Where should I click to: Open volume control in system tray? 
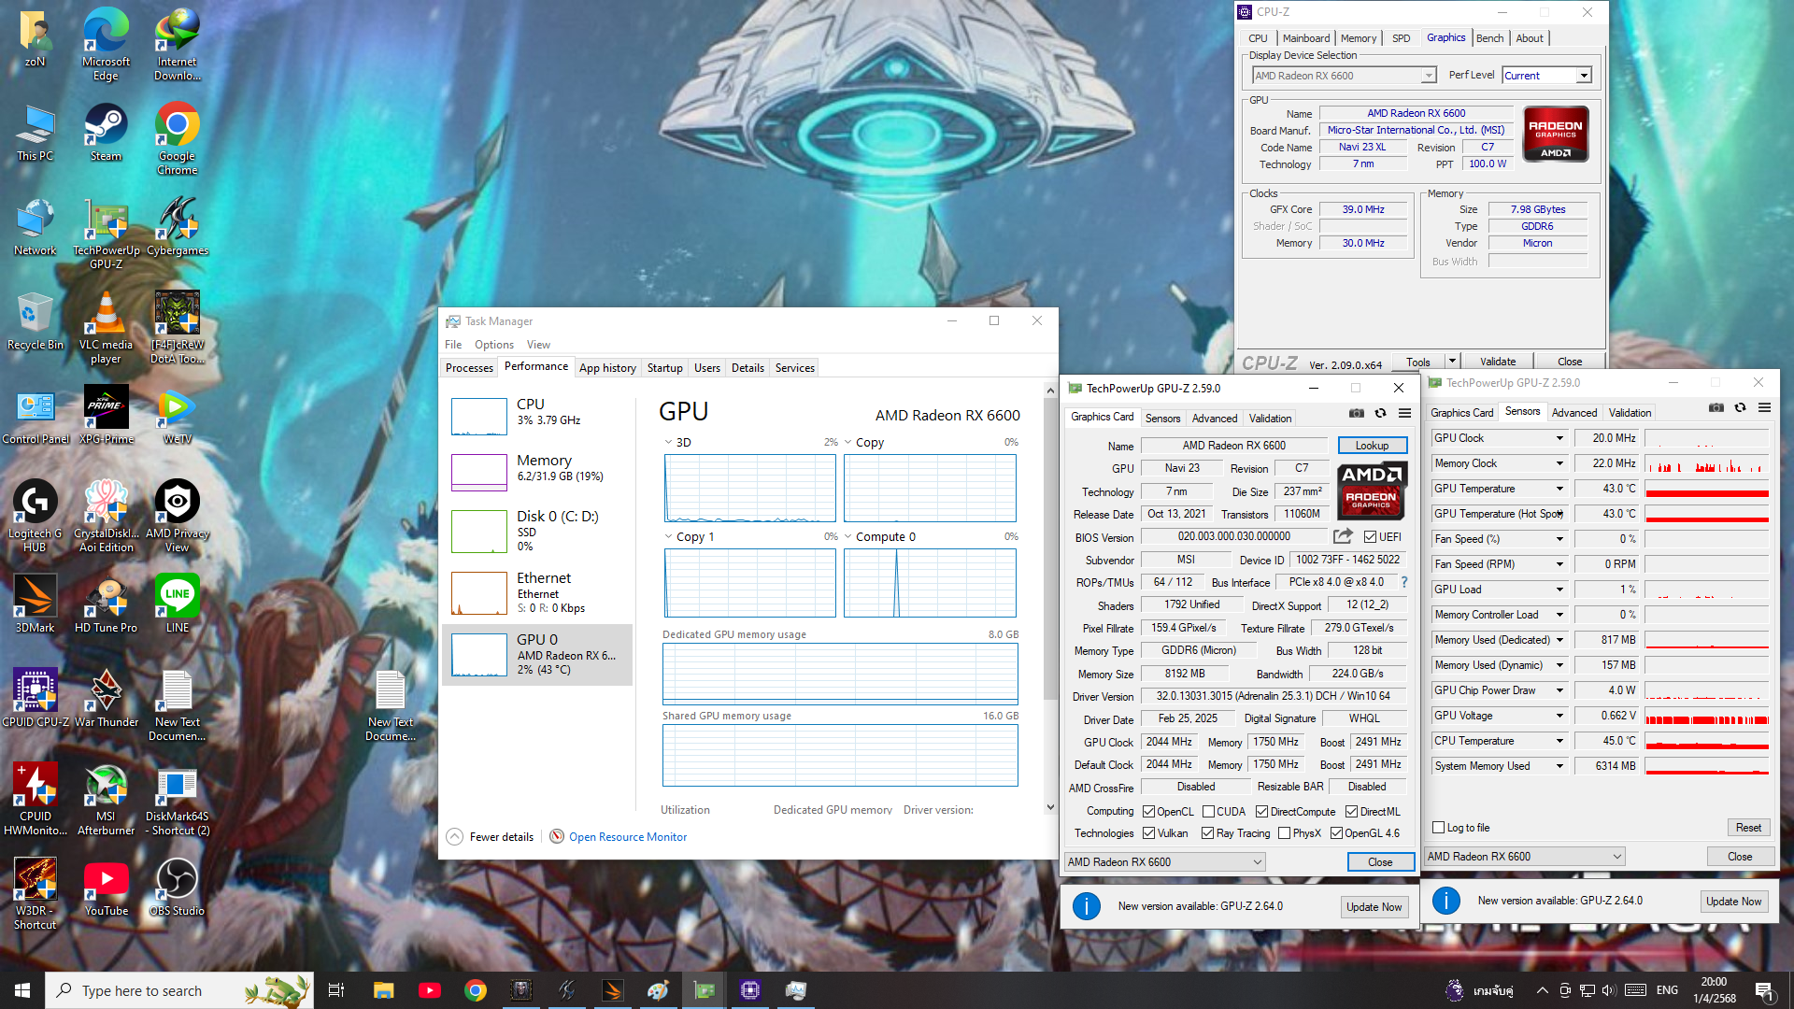pos(1608,990)
